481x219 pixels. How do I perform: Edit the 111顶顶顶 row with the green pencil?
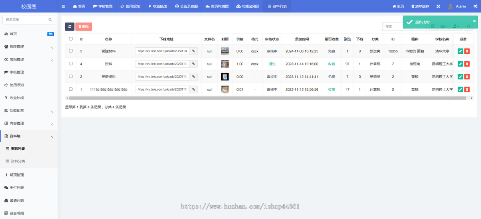[x=461, y=89]
